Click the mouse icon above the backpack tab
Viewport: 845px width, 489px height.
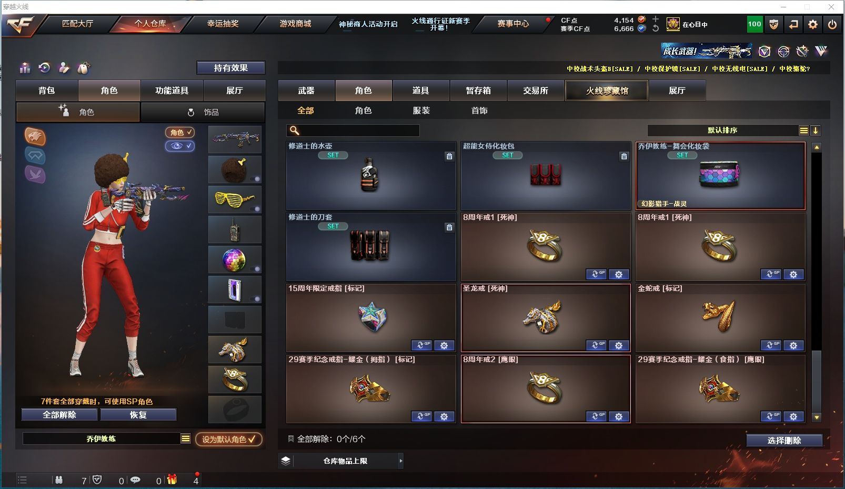click(x=84, y=68)
